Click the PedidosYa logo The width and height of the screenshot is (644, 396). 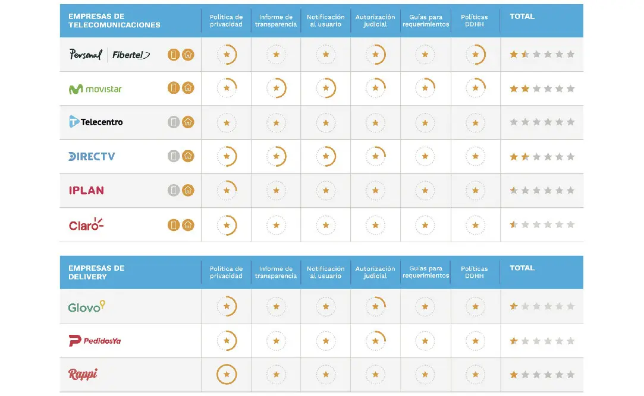coord(95,341)
